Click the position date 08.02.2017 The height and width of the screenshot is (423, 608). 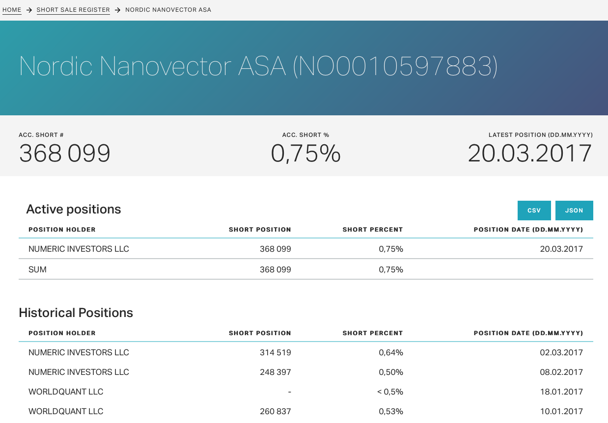[x=561, y=372]
